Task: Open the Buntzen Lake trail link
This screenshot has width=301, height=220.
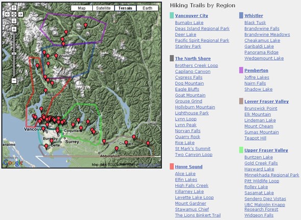Action: pos(259,157)
